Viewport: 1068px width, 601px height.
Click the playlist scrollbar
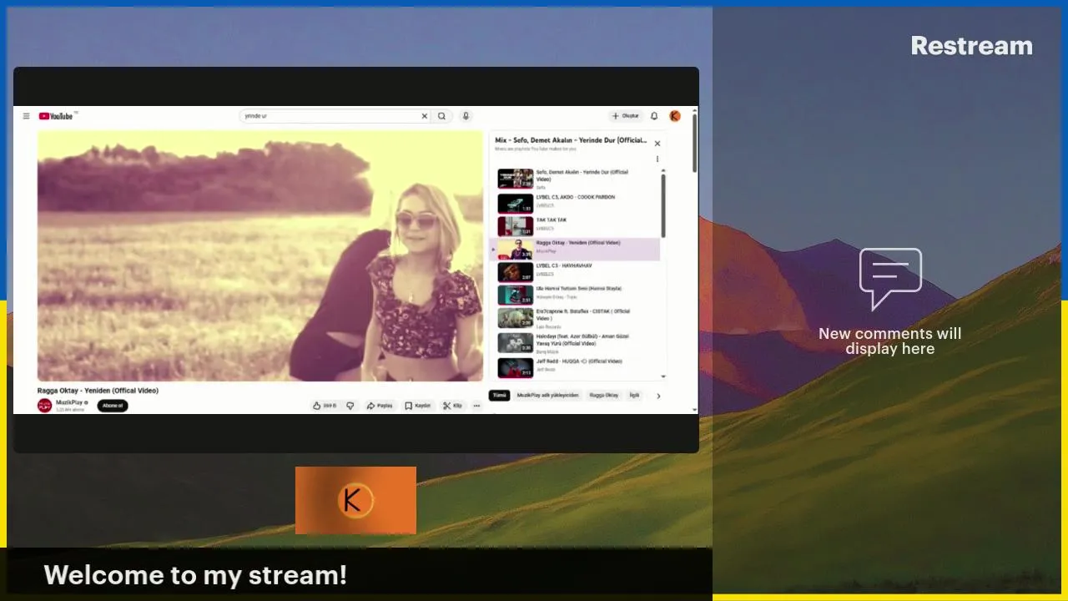click(663, 205)
